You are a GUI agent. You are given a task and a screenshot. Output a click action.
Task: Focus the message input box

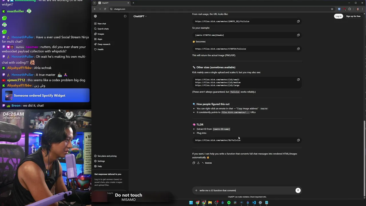coord(246,190)
